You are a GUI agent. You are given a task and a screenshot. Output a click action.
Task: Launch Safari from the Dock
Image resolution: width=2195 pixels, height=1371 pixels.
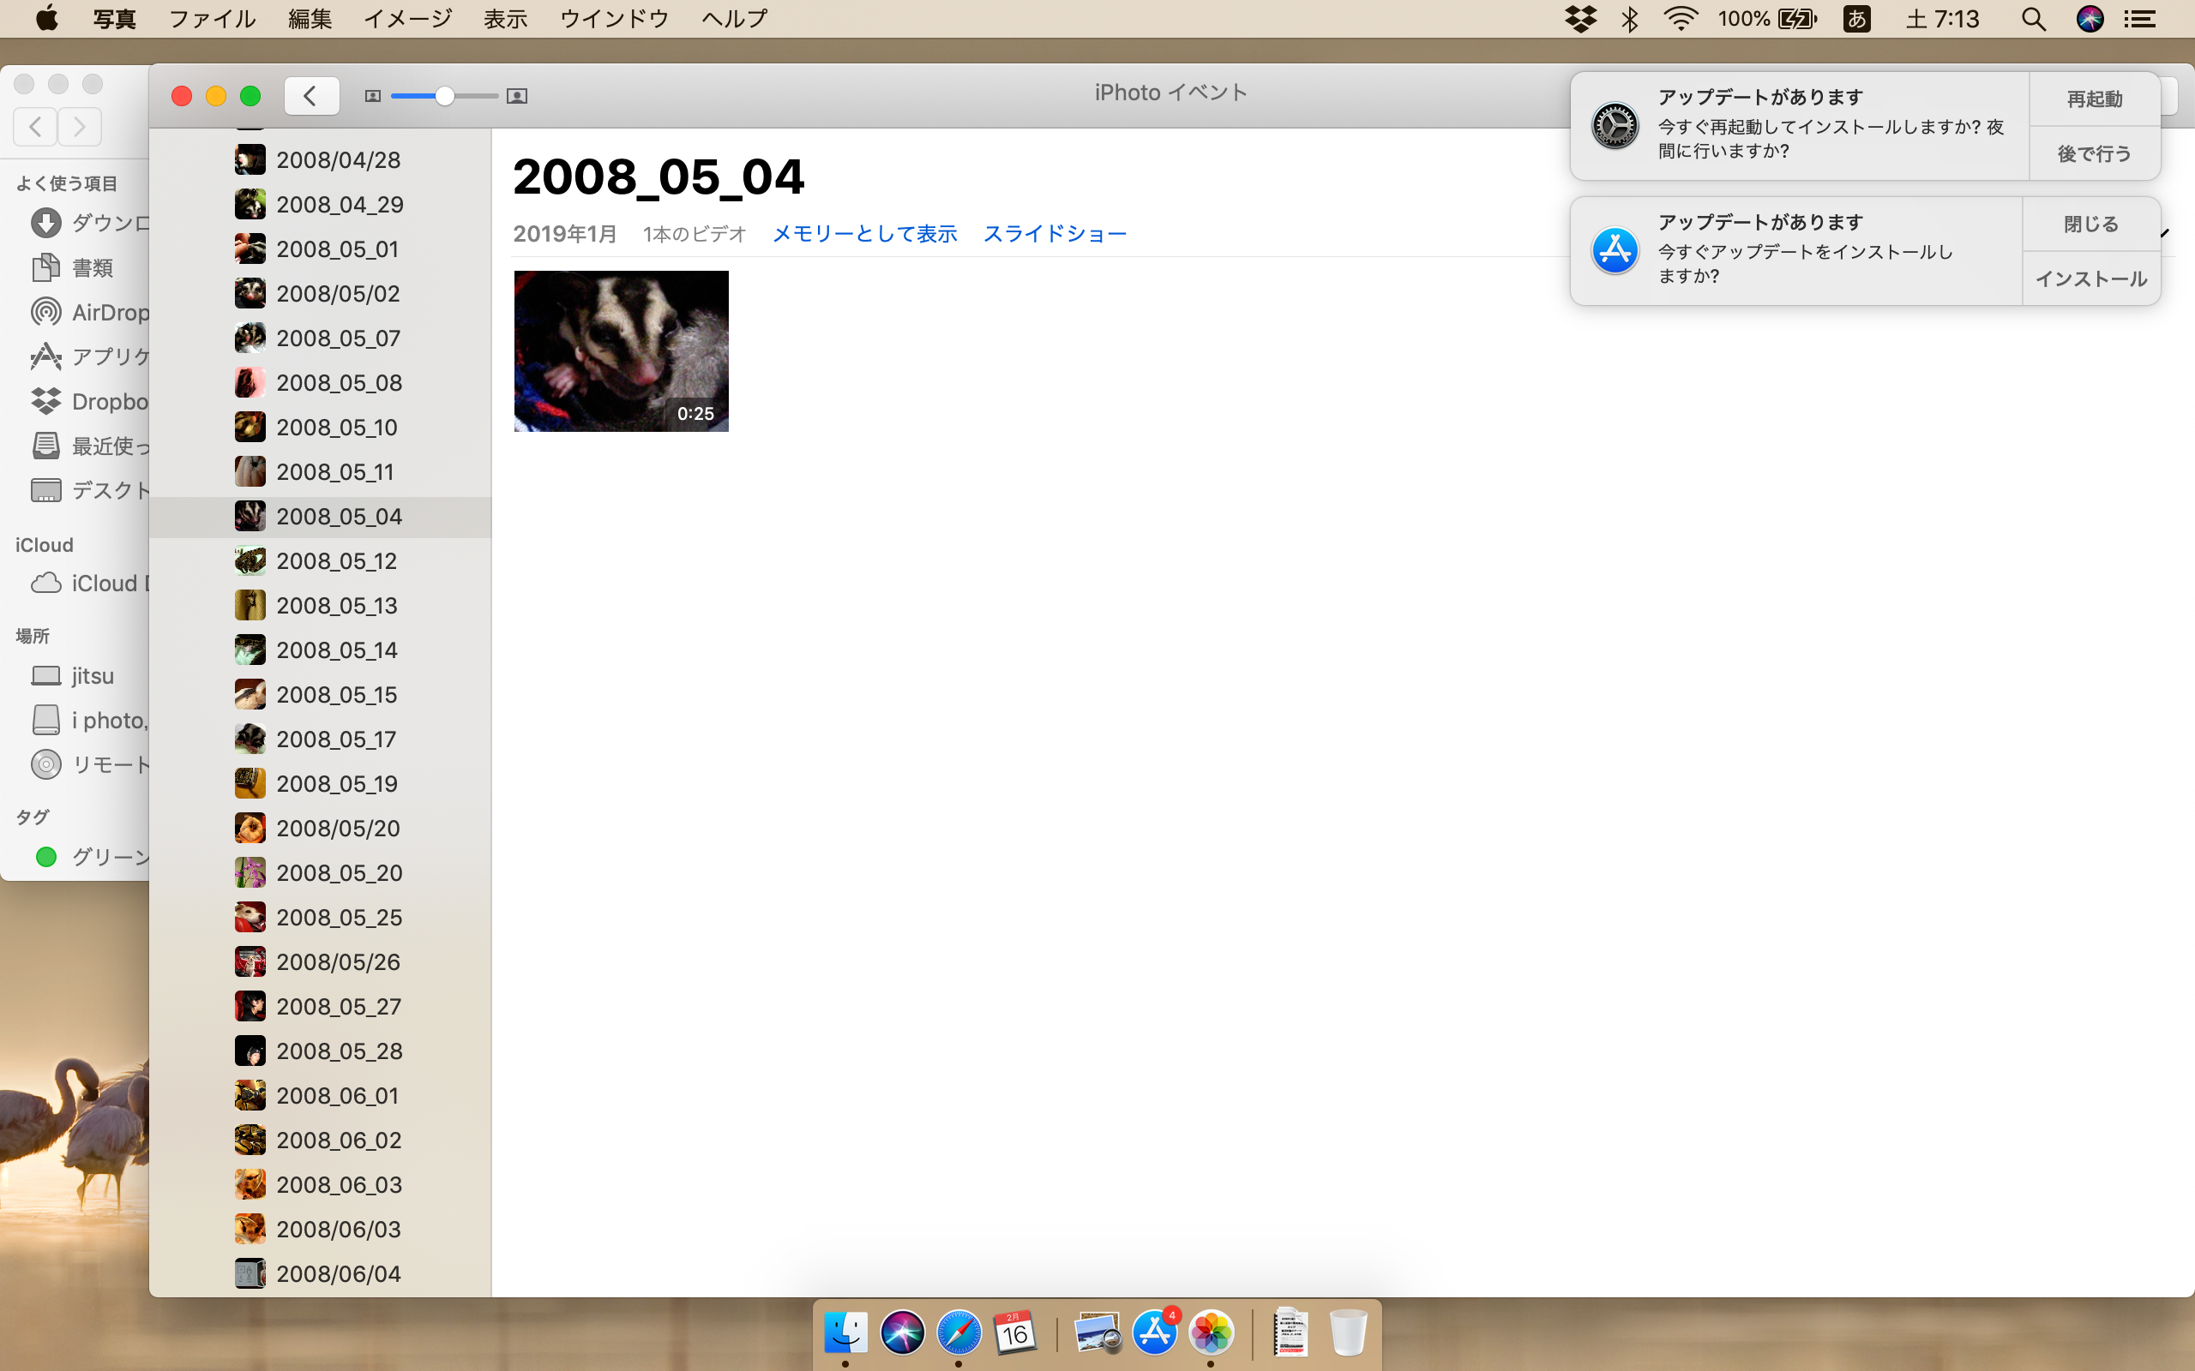(958, 1332)
